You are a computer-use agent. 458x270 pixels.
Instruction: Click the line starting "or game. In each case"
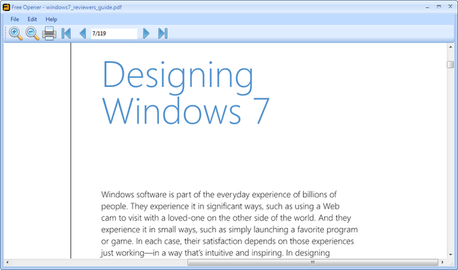click(228, 242)
